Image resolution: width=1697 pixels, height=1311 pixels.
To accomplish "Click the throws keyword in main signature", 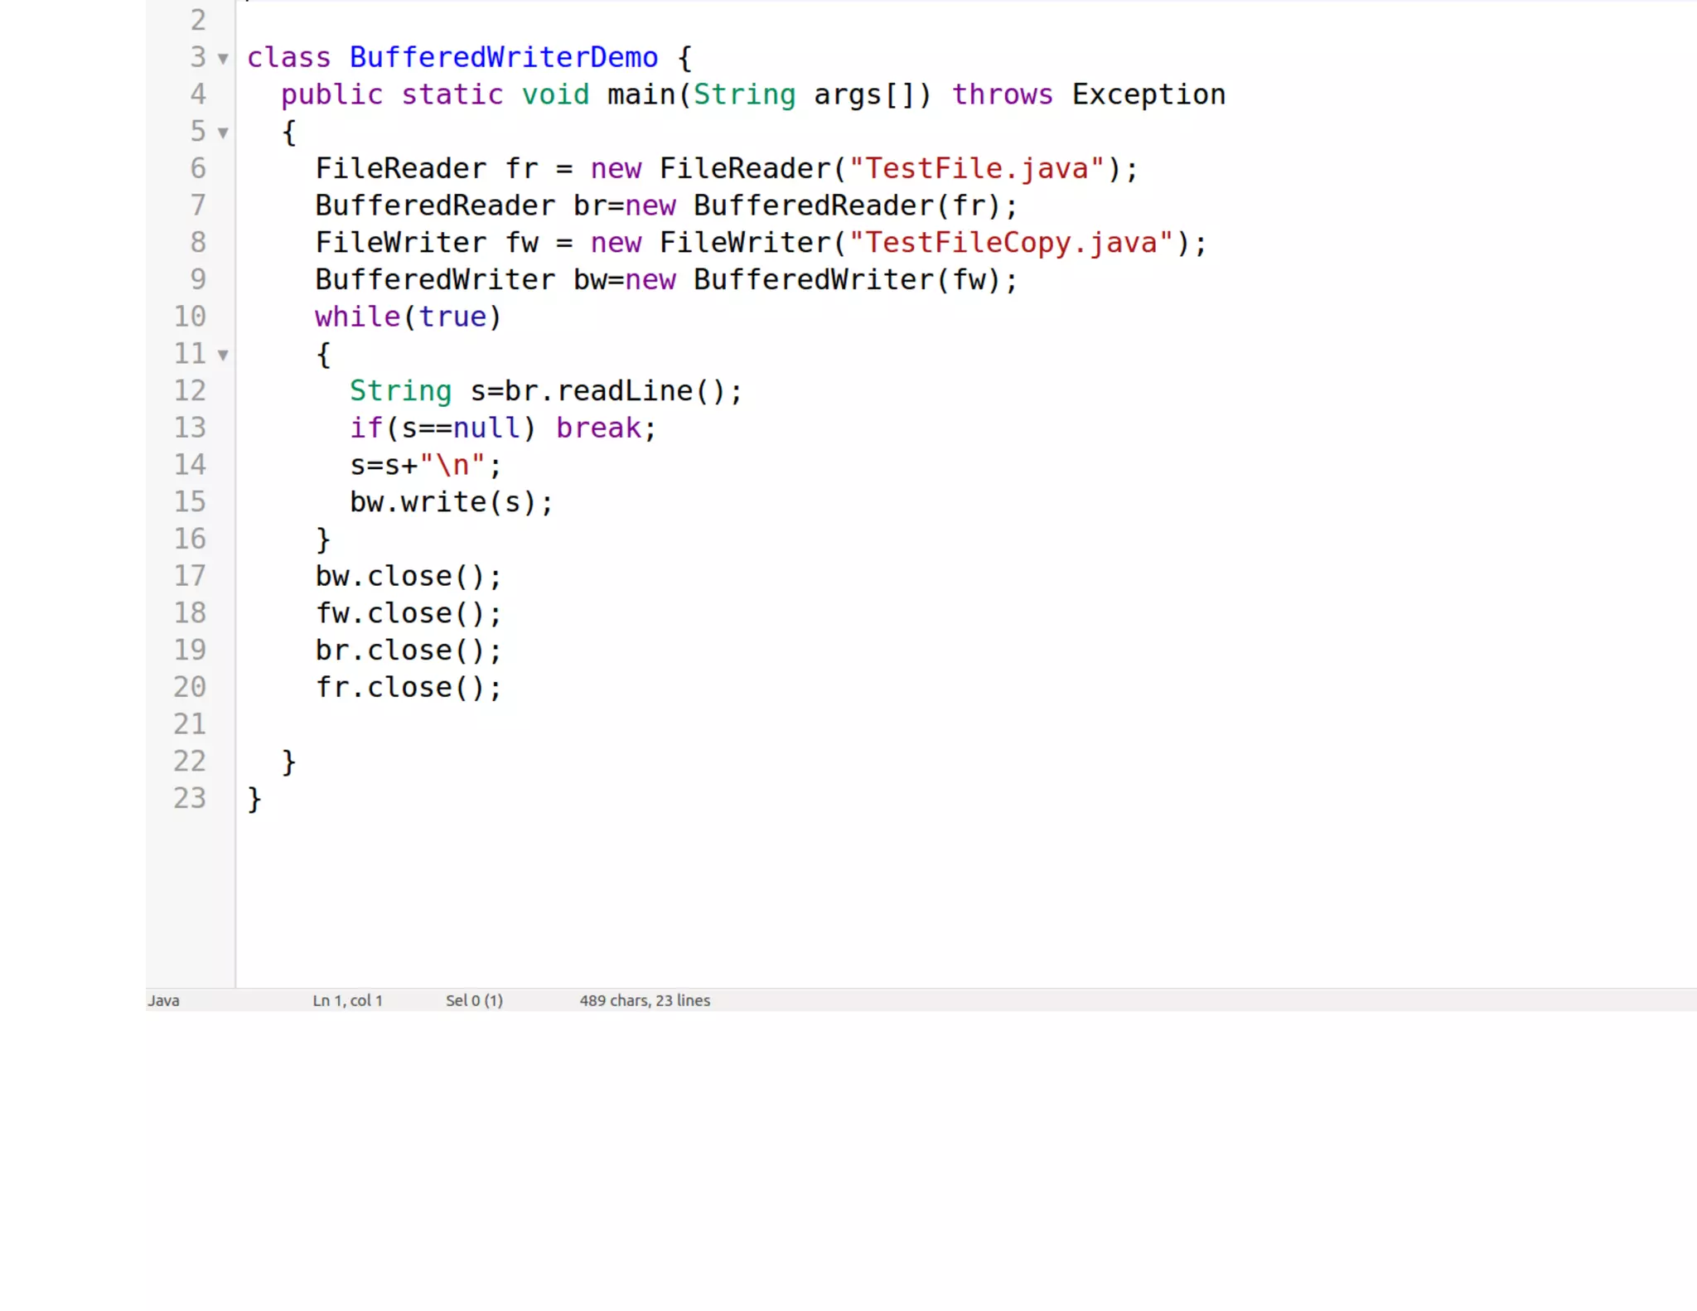I will click(x=1002, y=94).
